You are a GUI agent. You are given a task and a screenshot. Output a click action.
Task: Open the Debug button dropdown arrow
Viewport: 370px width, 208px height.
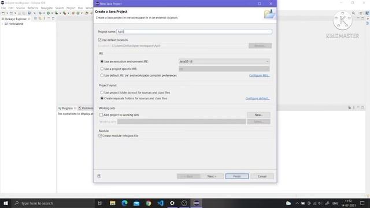click(x=44, y=13)
